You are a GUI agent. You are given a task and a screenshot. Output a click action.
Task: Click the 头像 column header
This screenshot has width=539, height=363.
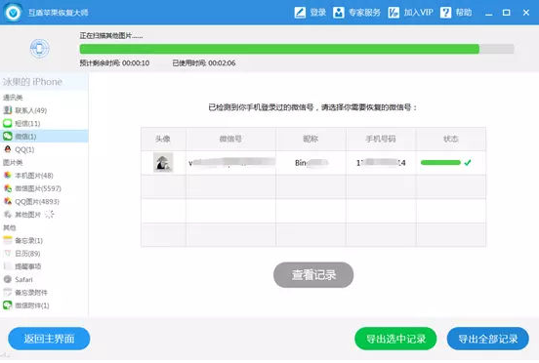(163, 139)
